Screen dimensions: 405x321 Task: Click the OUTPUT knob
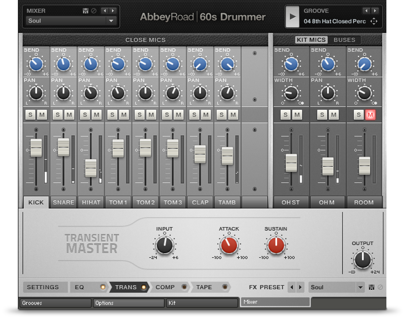(x=363, y=260)
